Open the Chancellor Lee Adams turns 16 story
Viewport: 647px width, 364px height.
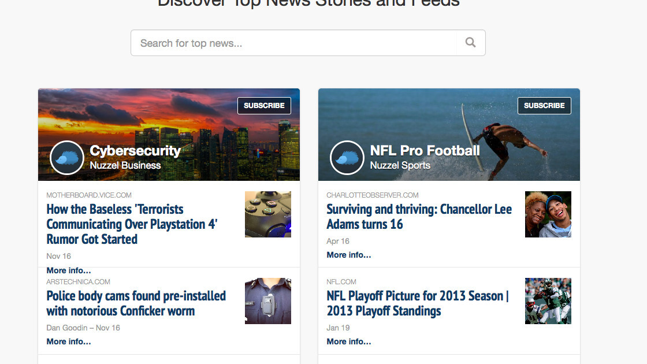419,217
